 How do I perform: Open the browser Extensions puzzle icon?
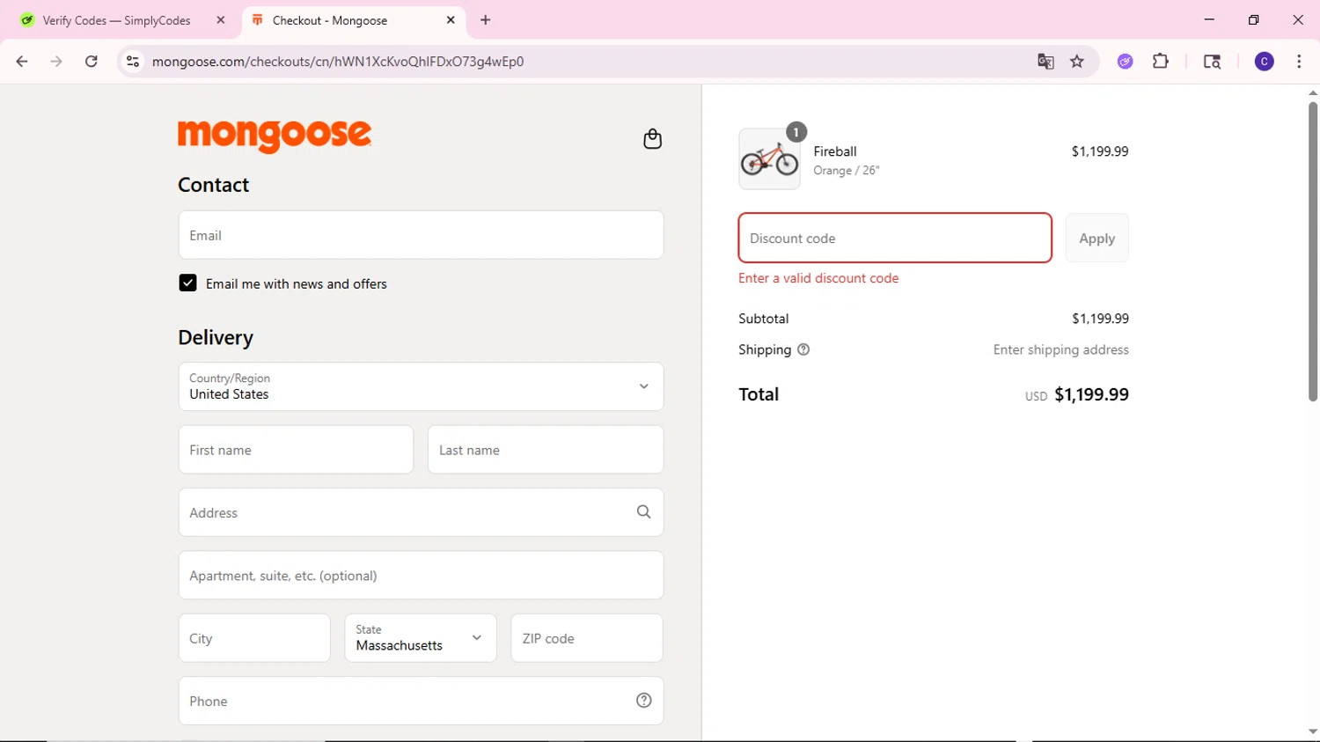[1161, 62]
